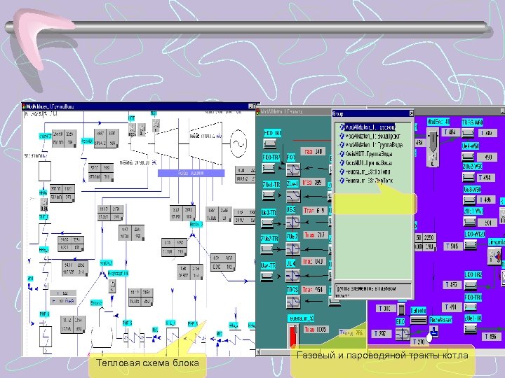Viewport: 505px width, 378px height.
Task: Click the blue Rotor bar under the turbine
Action: pos(191,174)
